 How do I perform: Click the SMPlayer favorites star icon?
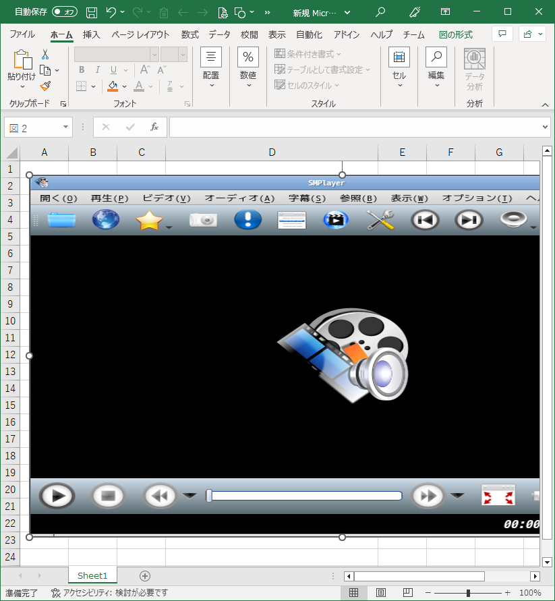149,220
